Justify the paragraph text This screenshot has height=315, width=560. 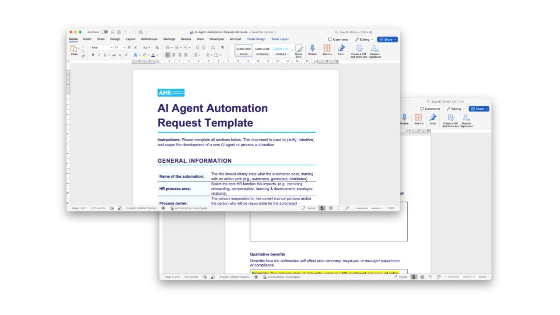click(x=185, y=55)
